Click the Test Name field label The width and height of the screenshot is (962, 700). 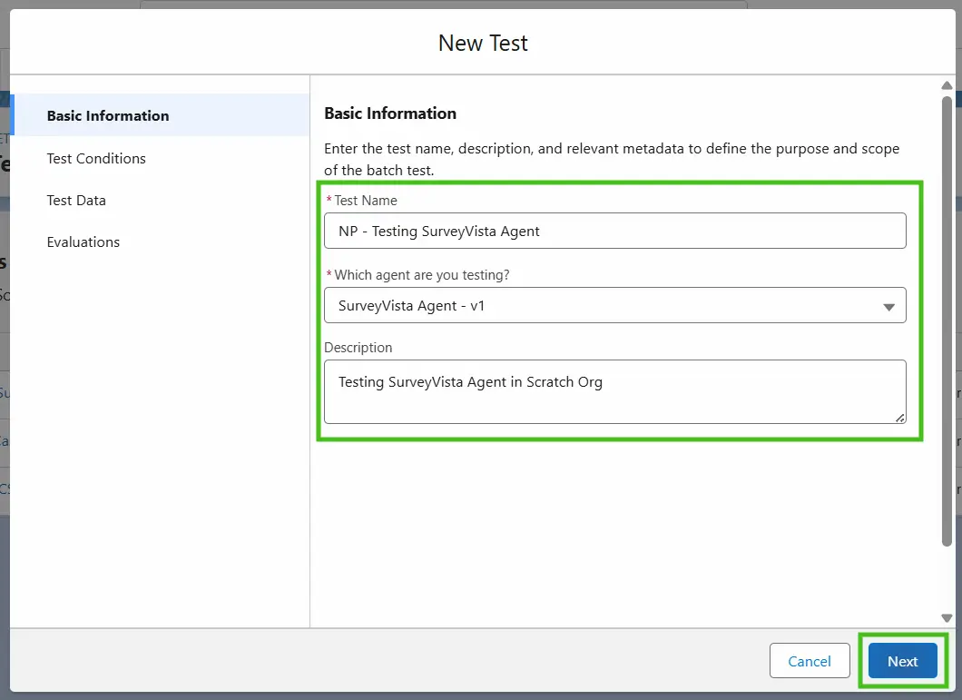365,200
